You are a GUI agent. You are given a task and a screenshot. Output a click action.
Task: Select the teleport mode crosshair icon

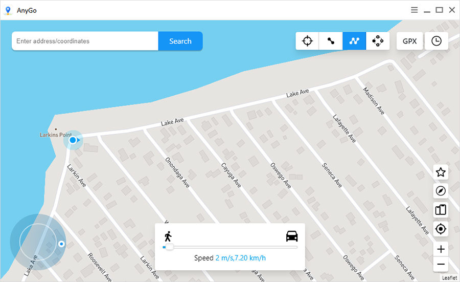(x=307, y=41)
